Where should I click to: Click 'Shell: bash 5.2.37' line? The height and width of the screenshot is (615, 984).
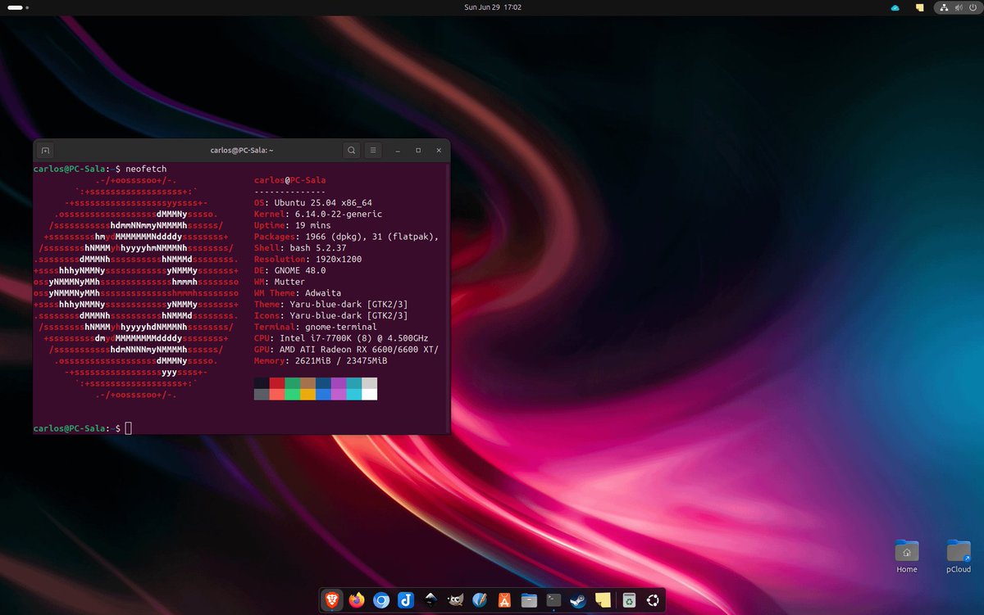[x=300, y=247]
